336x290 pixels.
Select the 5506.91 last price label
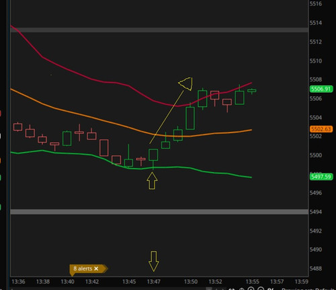[x=321, y=89]
